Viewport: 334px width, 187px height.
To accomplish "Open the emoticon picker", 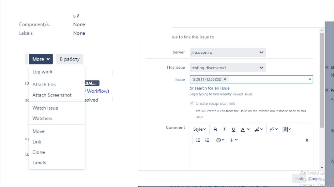I will (220, 140).
